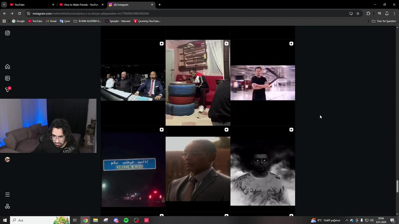Open the Çevir bookmark
Screen dimensions: 399x224
tap(65, 21)
